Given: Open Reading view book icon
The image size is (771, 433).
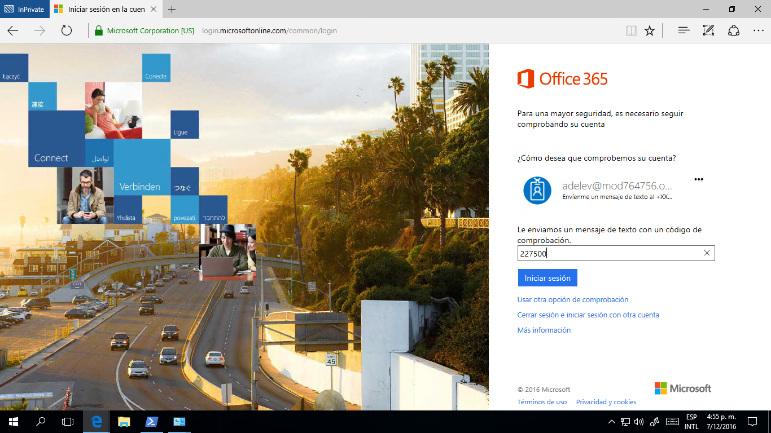Looking at the screenshot, I should (x=632, y=30).
